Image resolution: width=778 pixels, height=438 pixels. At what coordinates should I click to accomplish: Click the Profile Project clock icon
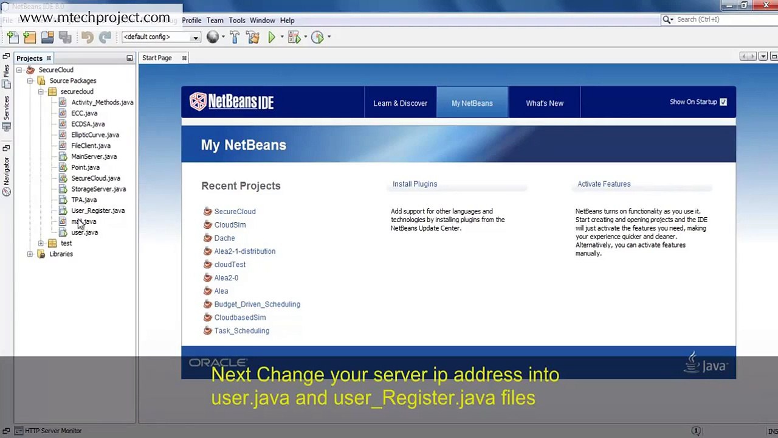pos(317,37)
